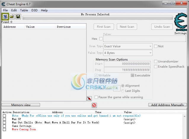Click the 'No Process Selected' label
This screenshot has width=189, height=139.
[95, 14]
